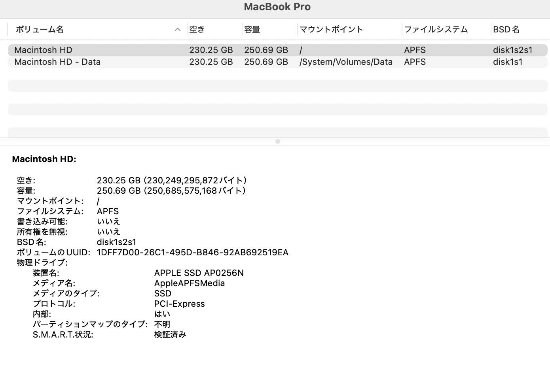This screenshot has width=550, height=366.
Task: Click the PCI-Express protocol value
Action: pyautogui.click(x=179, y=304)
